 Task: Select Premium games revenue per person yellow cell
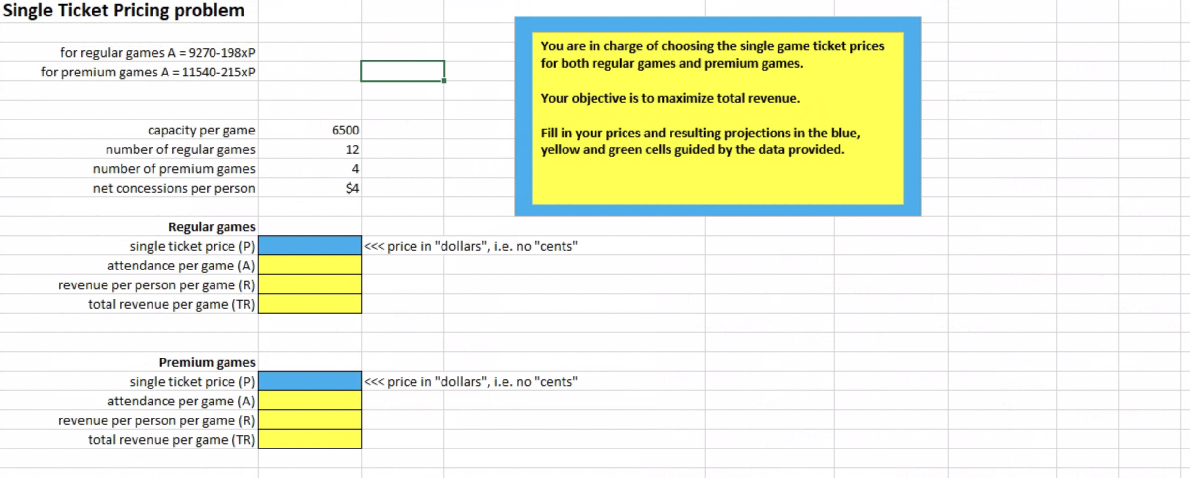coord(310,419)
